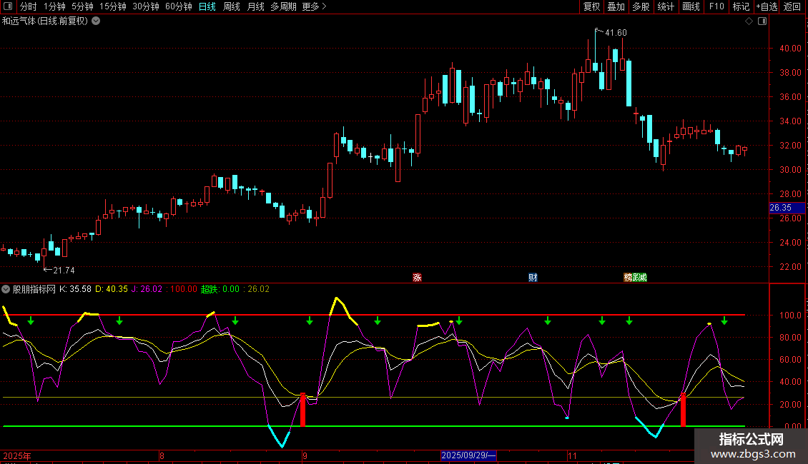Image resolution: width=808 pixels, height=464 pixels.
Task: Toggle the side panel icon beside the diamond
Action: point(762,21)
